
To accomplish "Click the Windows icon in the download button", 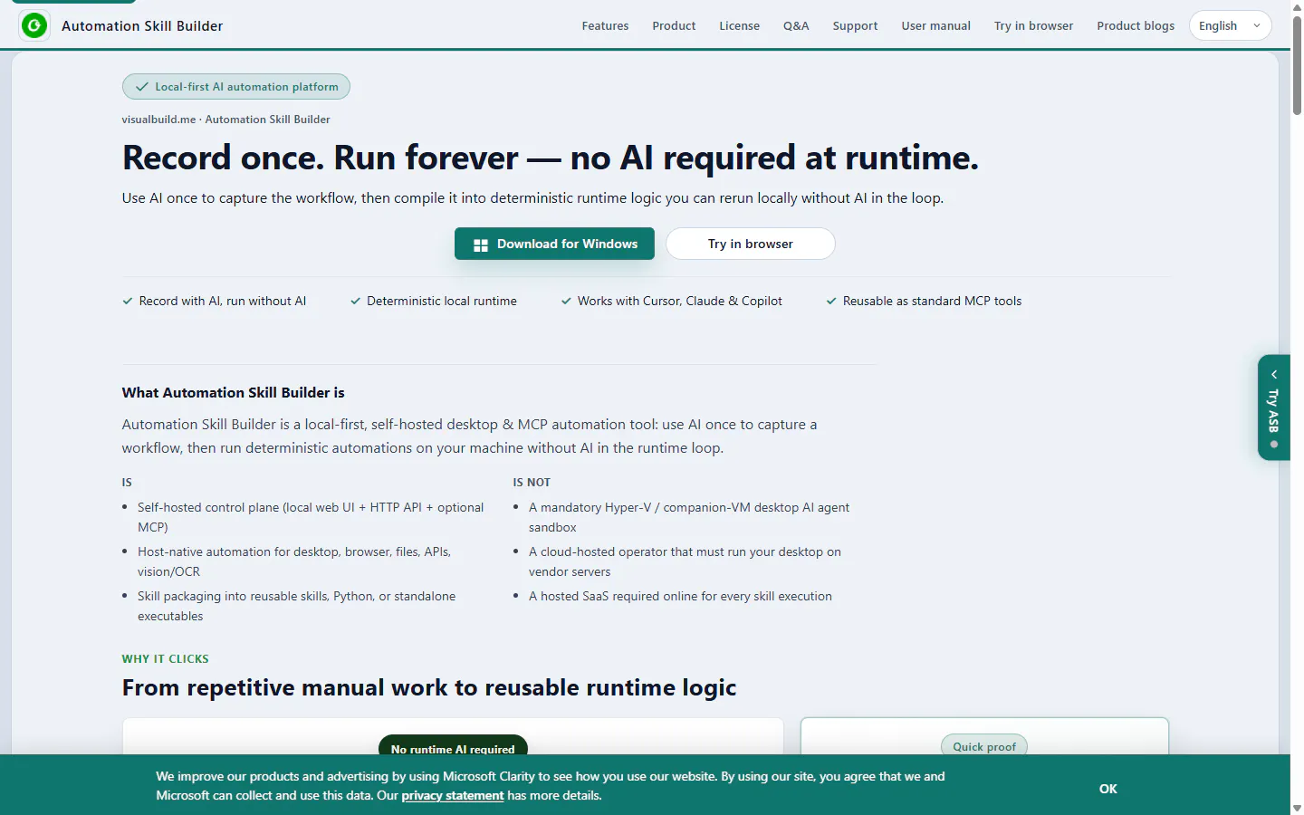I will (x=481, y=244).
